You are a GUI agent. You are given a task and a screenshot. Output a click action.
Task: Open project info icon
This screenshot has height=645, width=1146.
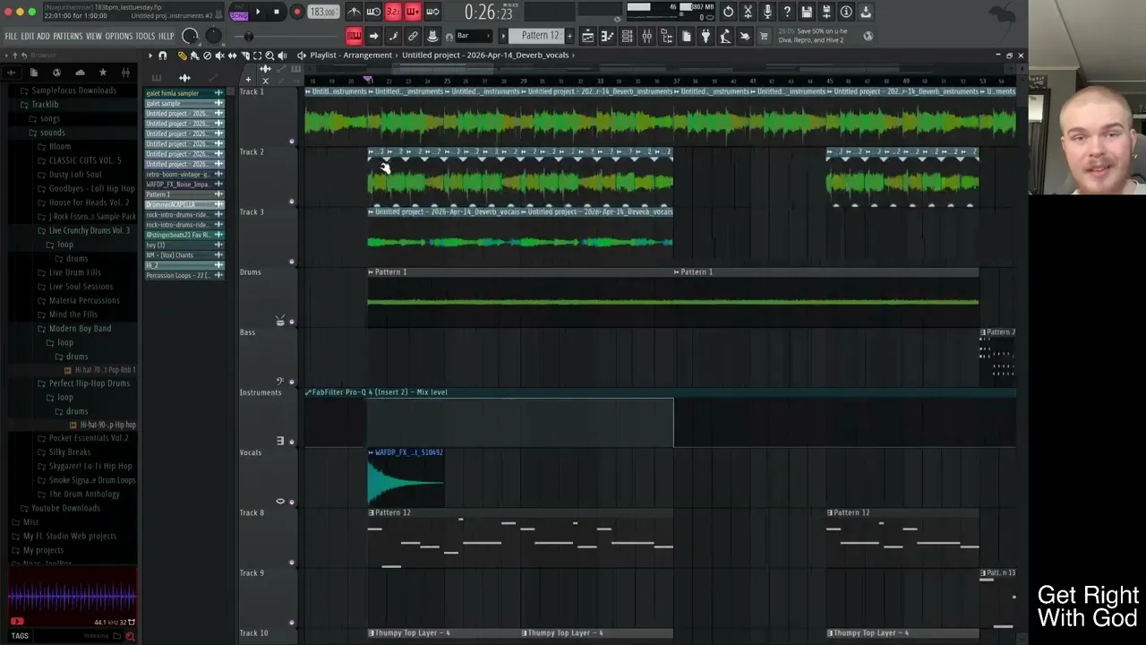846,12
